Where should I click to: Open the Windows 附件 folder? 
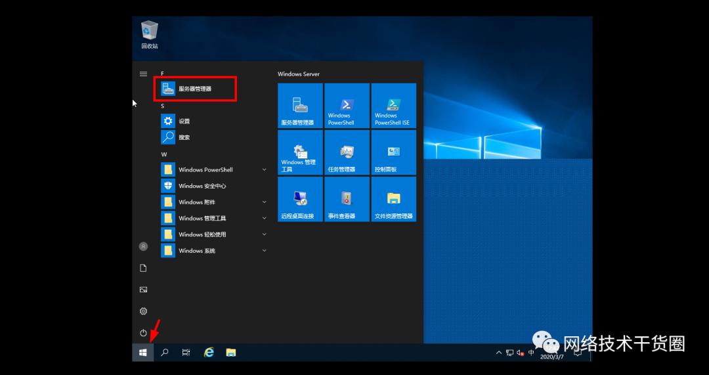tap(214, 202)
